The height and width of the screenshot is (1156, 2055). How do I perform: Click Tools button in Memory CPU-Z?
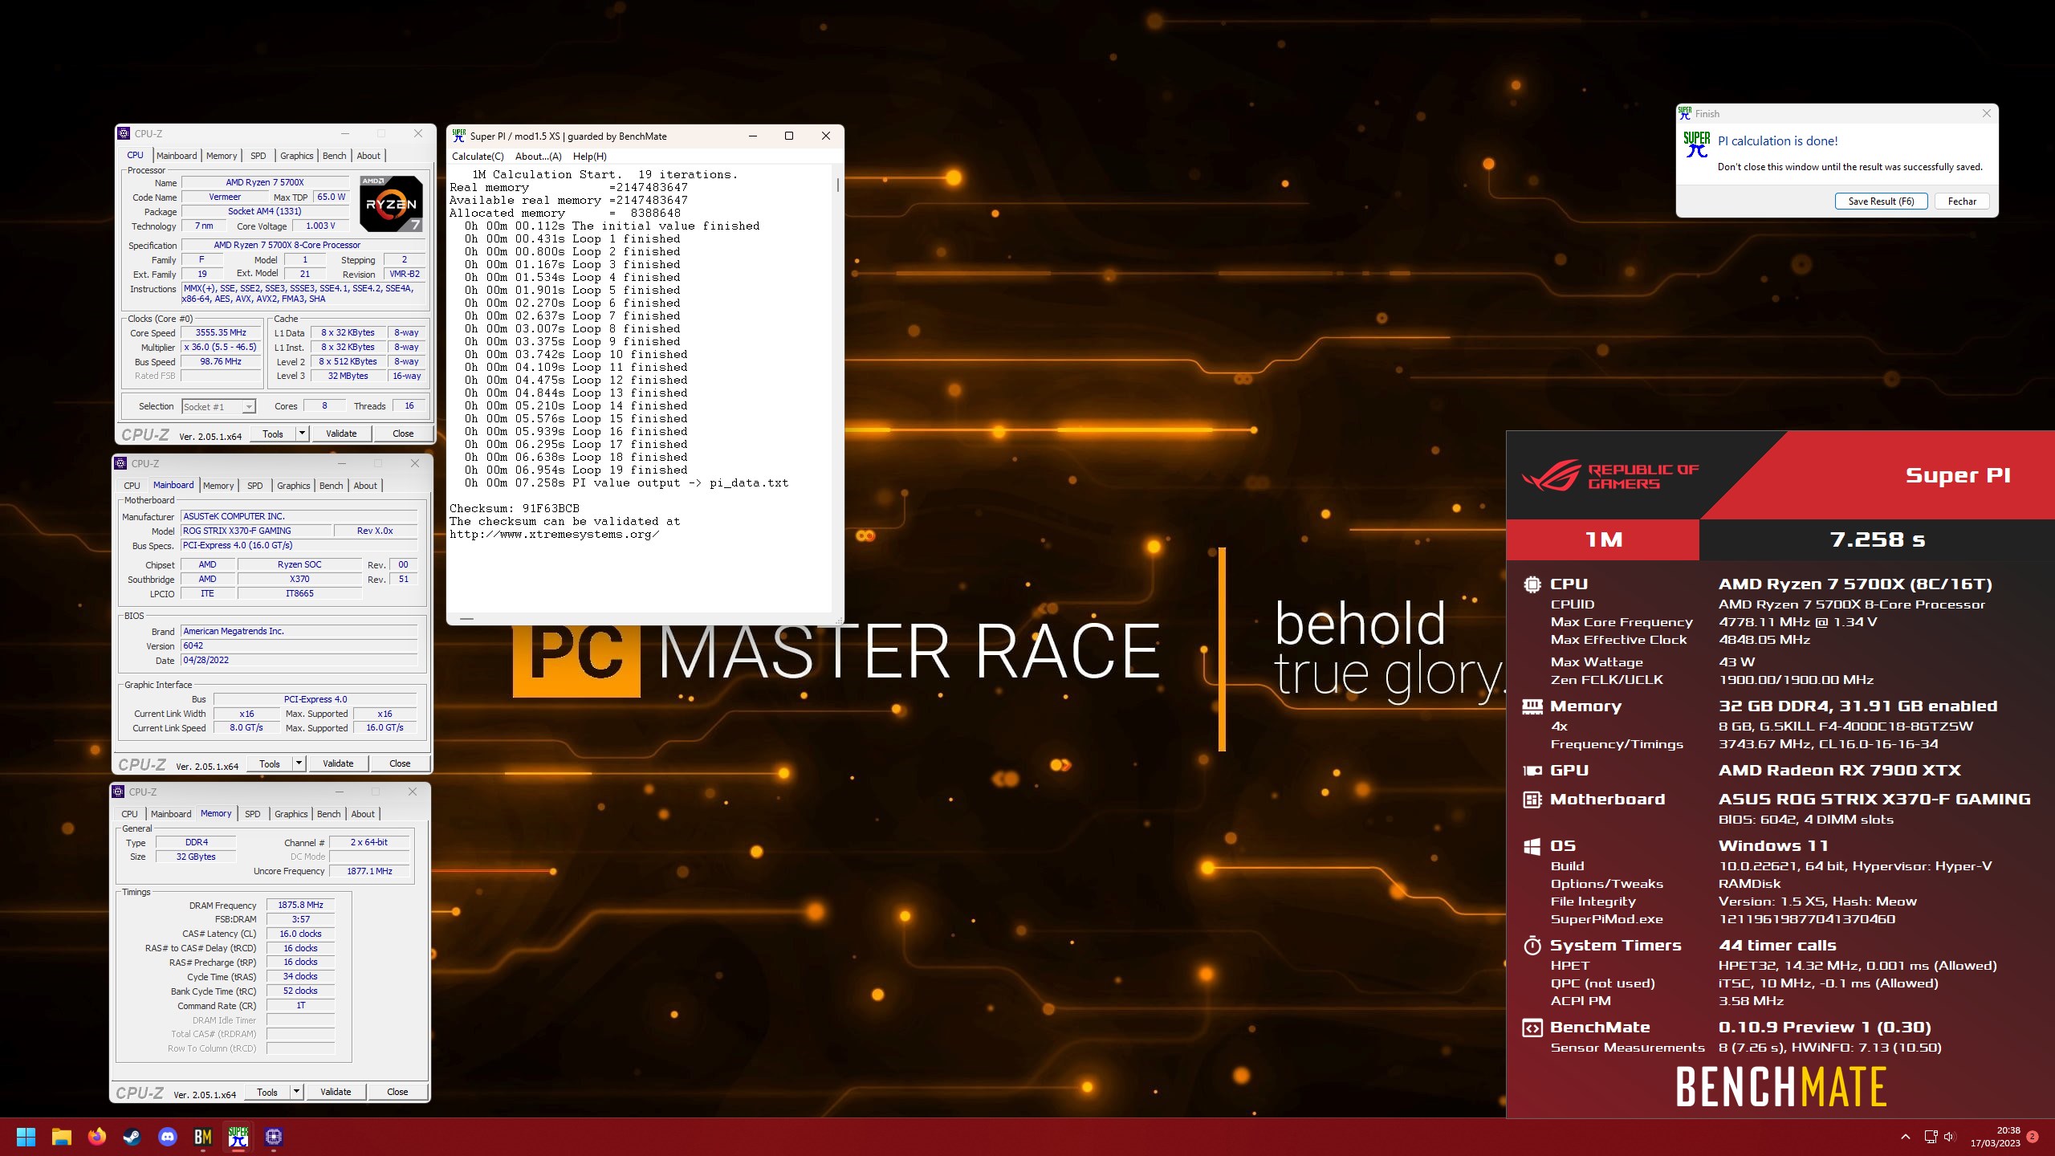point(267,1092)
